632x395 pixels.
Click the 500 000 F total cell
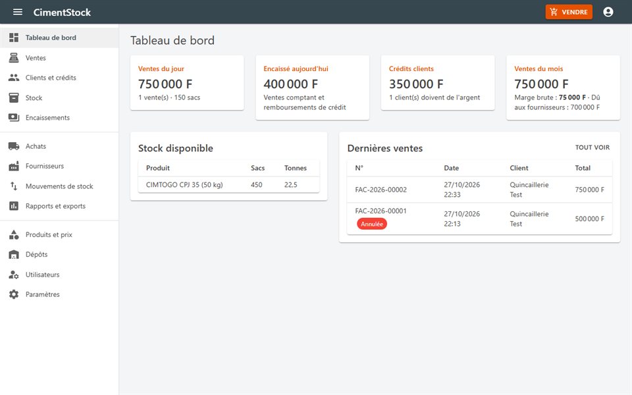(589, 219)
